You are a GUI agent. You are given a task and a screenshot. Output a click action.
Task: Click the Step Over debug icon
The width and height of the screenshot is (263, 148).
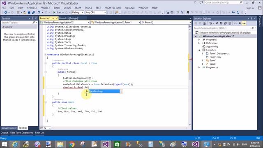(238, 12)
